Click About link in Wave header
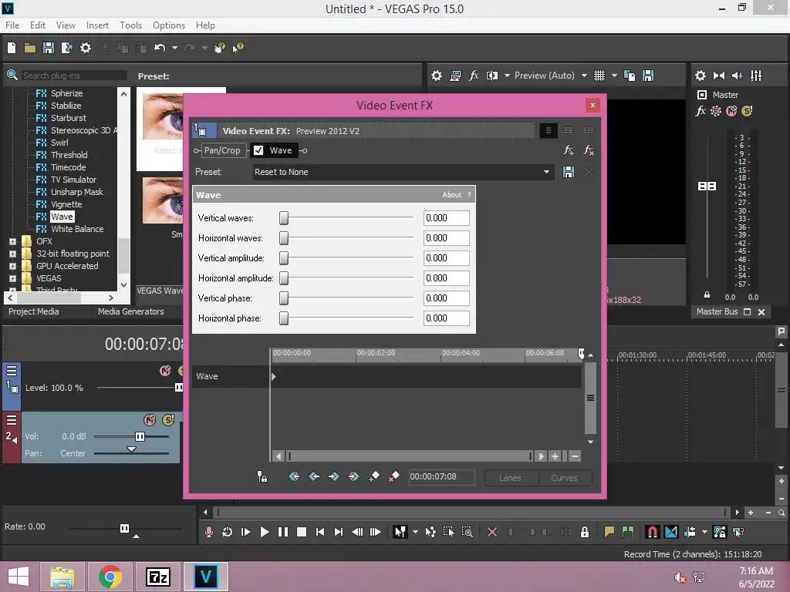790x592 pixels. [452, 195]
